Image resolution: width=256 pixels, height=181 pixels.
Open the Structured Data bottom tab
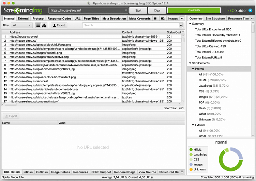[x=169, y=172]
